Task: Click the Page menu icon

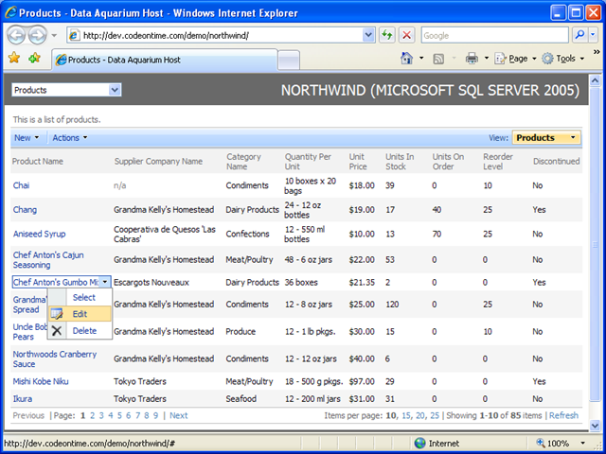Action: tap(501, 59)
